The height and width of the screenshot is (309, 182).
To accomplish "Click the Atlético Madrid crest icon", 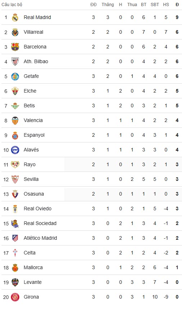I will coord(15,238).
